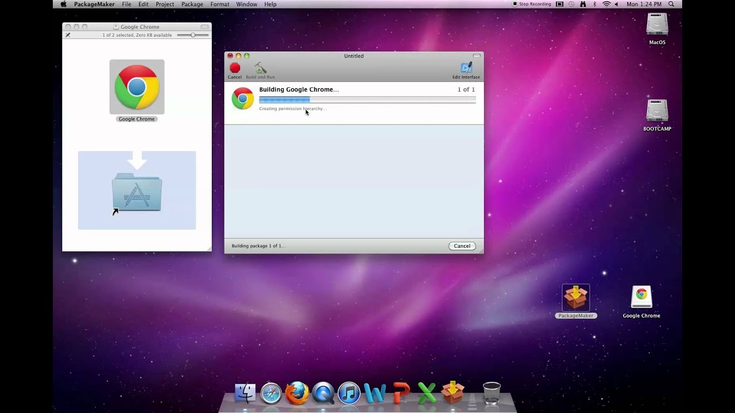Adjust the icon size slider in Chrome window
The height and width of the screenshot is (413, 735).
coord(192,34)
